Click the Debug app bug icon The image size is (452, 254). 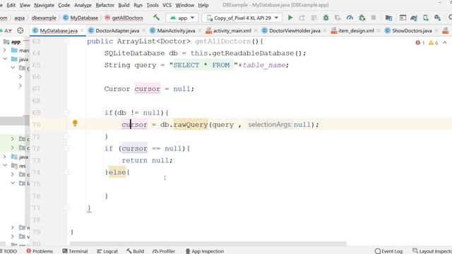tap(326, 18)
